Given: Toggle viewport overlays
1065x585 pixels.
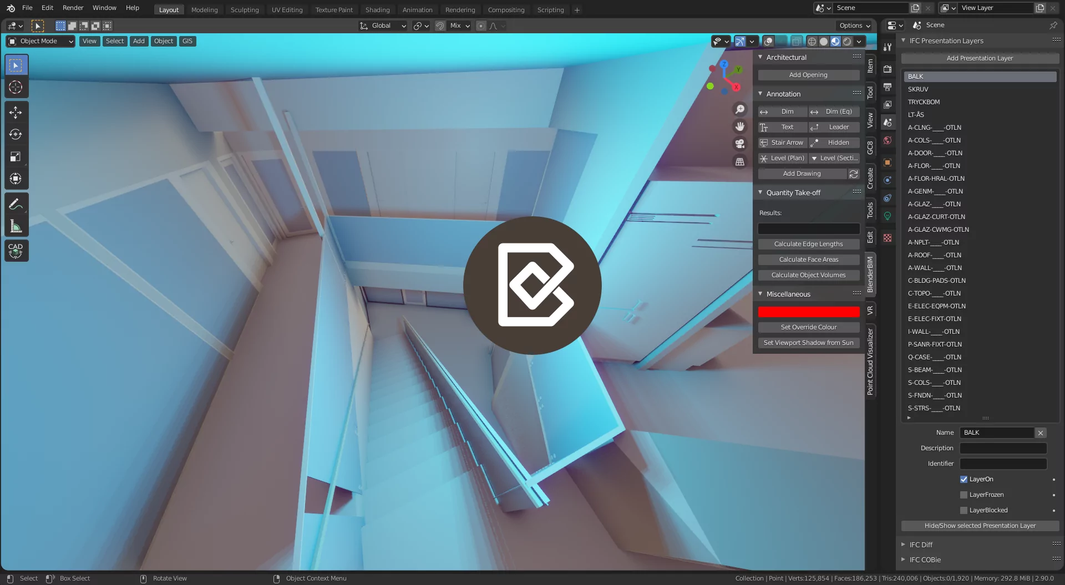Looking at the screenshot, I should (x=769, y=41).
